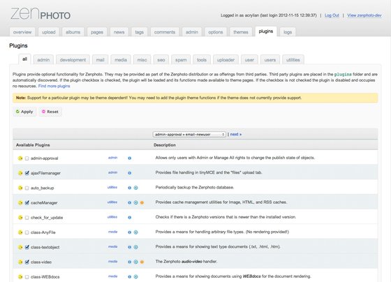Screen dimensions: 391x282
Task: Click the cacheManager plugin name
Action: (x=44, y=202)
